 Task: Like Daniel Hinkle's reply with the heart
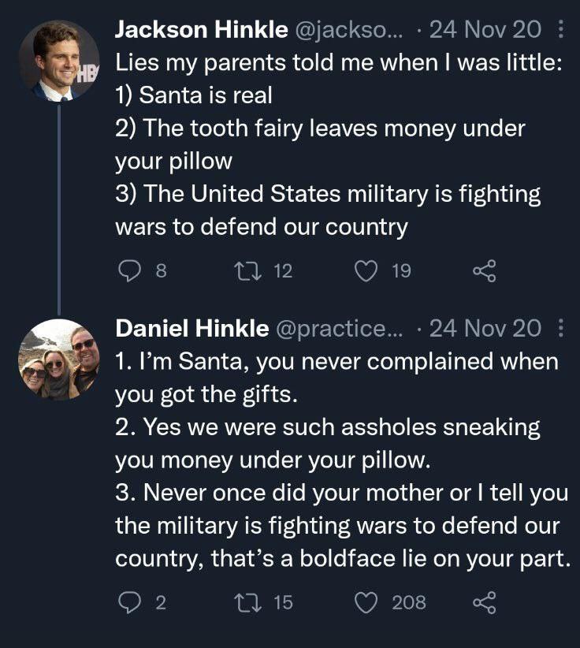366,603
